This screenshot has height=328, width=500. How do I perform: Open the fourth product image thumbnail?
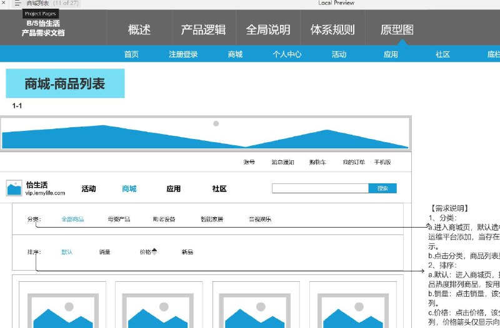coord(353,311)
